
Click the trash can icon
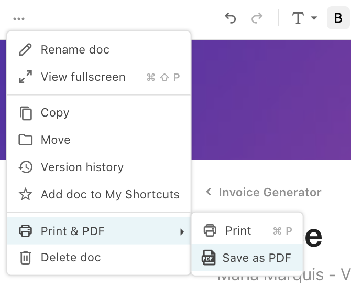point(25,258)
